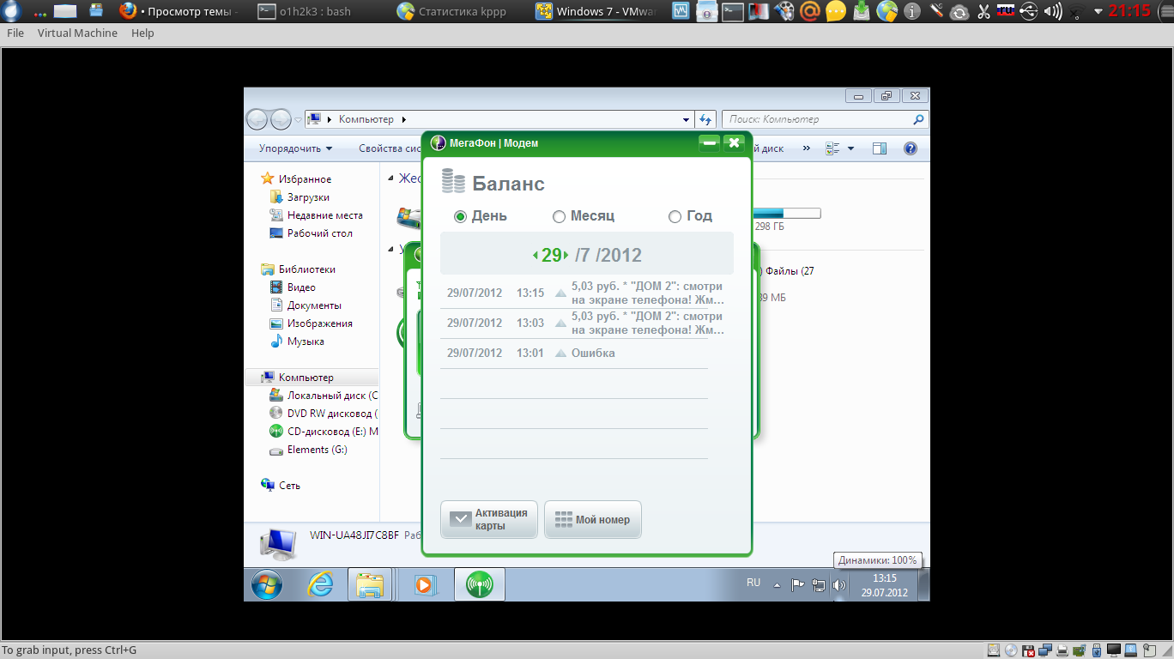Select the Год radio button
The height and width of the screenshot is (659, 1174).
coord(675,216)
